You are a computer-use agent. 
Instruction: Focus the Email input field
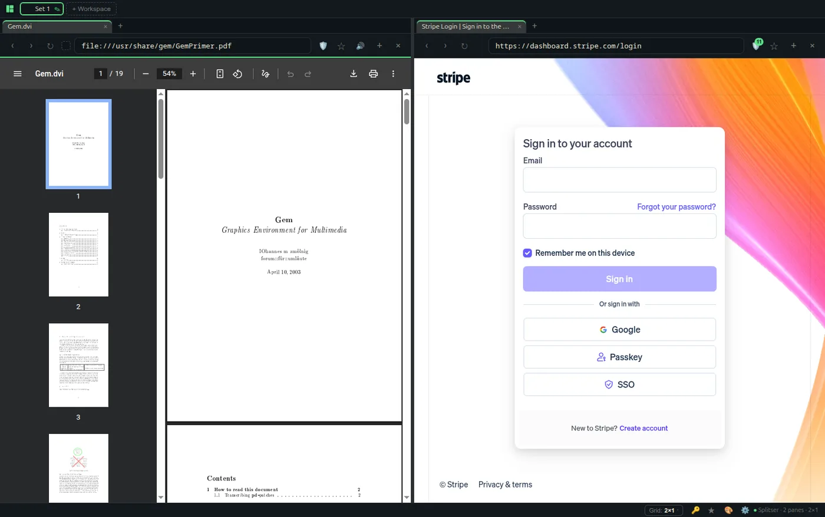(619, 180)
